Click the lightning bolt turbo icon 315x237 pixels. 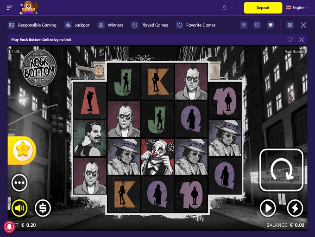(295, 208)
